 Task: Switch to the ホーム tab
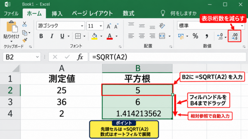click(x=34, y=14)
